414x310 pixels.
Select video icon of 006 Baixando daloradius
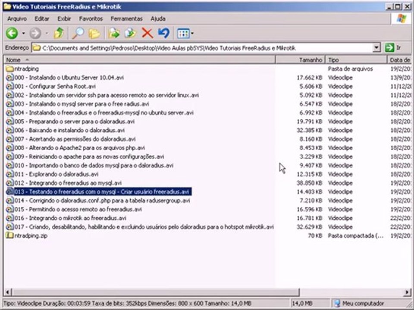click(x=10, y=130)
